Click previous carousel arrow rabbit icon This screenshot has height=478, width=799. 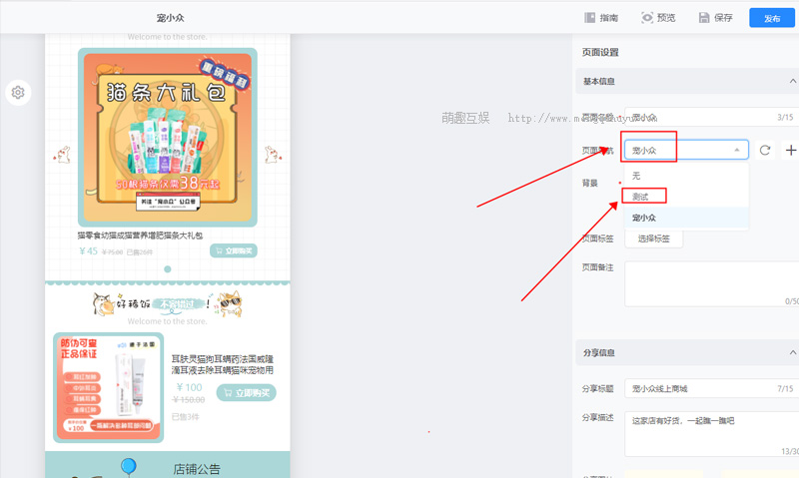click(x=62, y=155)
